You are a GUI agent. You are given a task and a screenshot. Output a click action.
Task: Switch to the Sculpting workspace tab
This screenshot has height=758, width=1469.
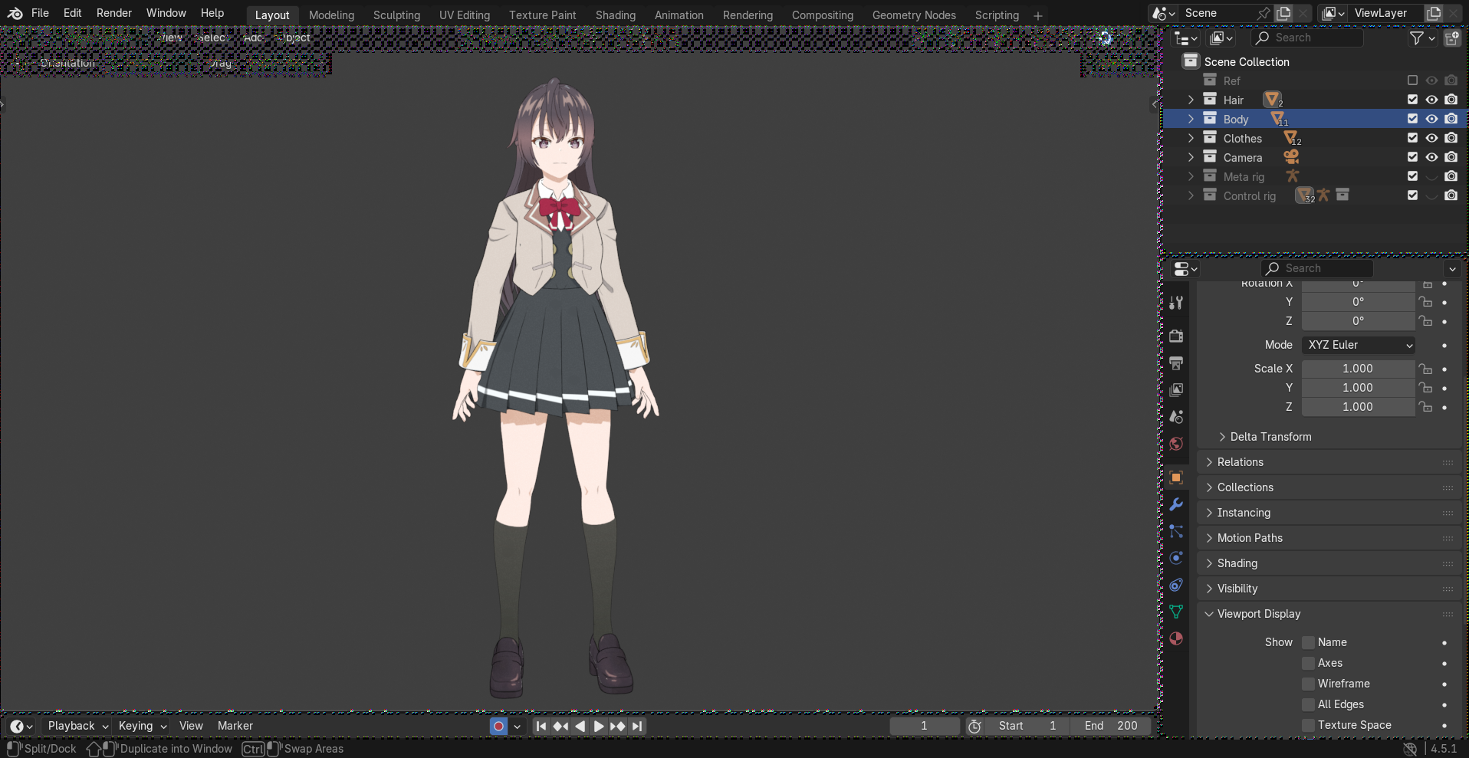[396, 15]
